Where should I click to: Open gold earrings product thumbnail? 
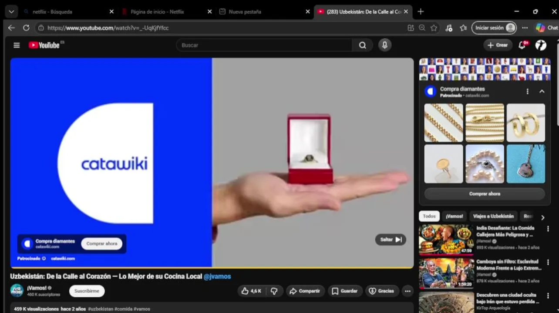click(x=525, y=123)
